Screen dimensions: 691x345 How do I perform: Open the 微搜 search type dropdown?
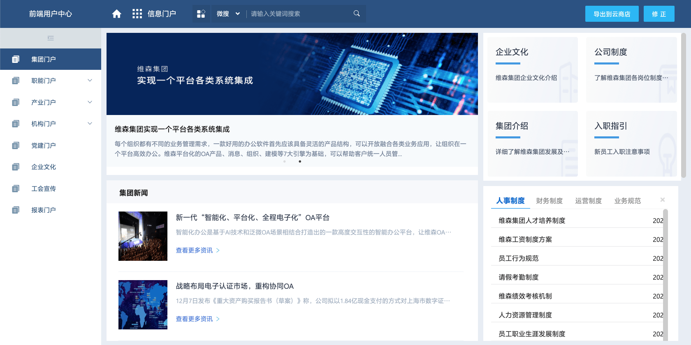pos(228,14)
